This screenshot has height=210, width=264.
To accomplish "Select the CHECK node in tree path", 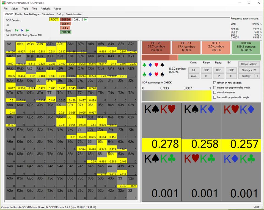I will point(66,32).
